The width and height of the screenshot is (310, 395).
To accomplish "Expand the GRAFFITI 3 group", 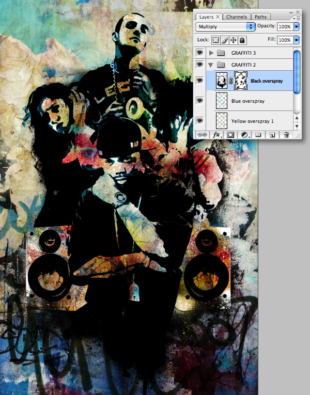I will click(x=211, y=53).
